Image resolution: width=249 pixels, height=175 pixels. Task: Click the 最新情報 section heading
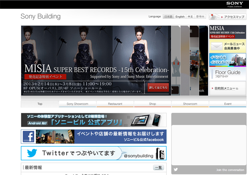pyautogui.click(x=33, y=168)
